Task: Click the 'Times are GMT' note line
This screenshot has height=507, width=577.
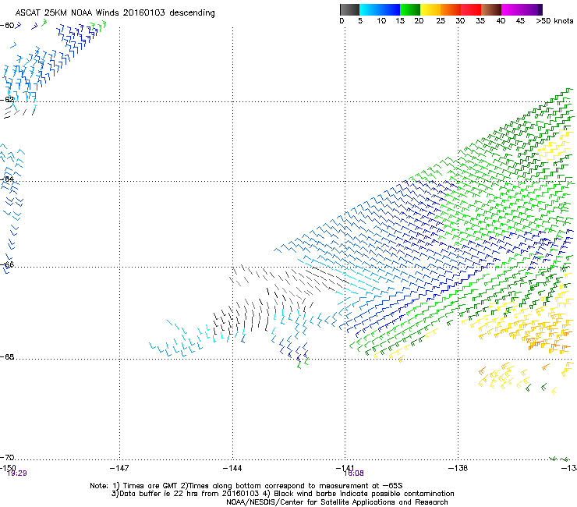Action: tap(246, 486)
